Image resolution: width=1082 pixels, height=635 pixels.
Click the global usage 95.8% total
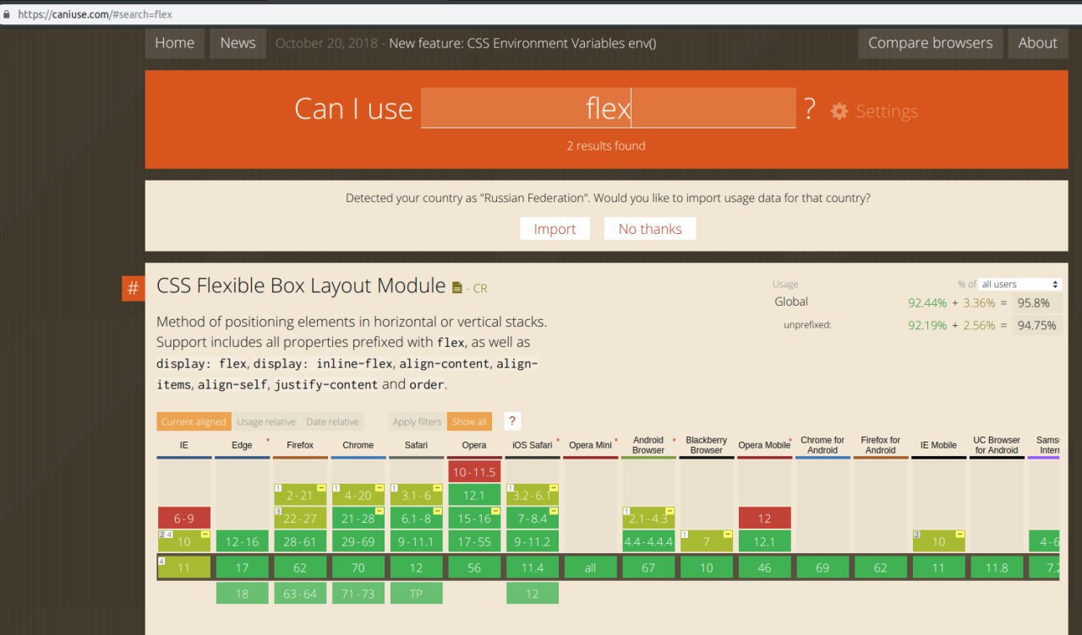[1037, 302]
